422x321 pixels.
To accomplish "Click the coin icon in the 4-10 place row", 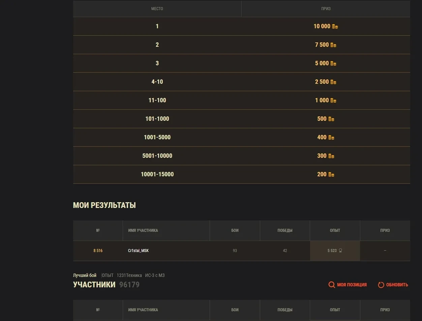I will tap(333, 82).
